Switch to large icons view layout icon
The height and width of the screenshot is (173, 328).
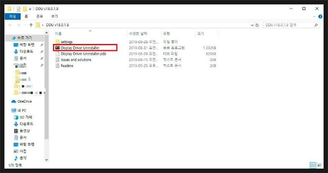pos(319,165)
